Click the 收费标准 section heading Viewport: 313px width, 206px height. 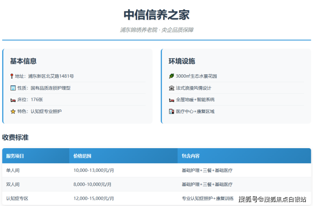(x=15, y=137)
